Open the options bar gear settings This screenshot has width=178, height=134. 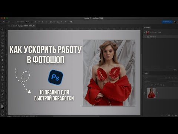click(71, 22)
